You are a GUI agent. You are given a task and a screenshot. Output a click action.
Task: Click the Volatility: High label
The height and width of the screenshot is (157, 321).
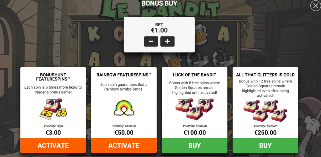[53, 126]
